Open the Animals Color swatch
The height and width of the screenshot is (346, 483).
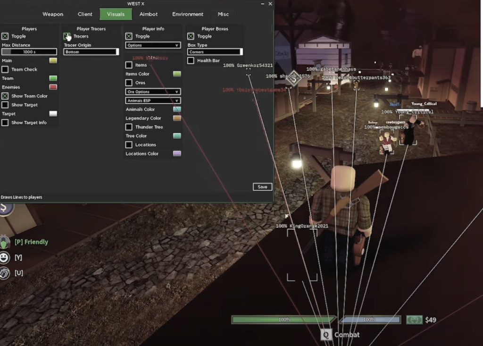click(177, 109)
